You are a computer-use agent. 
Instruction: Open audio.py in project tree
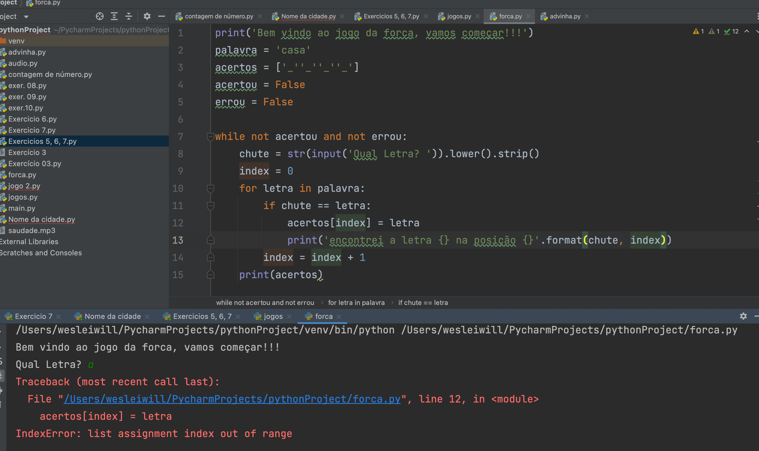pos(23,63)
